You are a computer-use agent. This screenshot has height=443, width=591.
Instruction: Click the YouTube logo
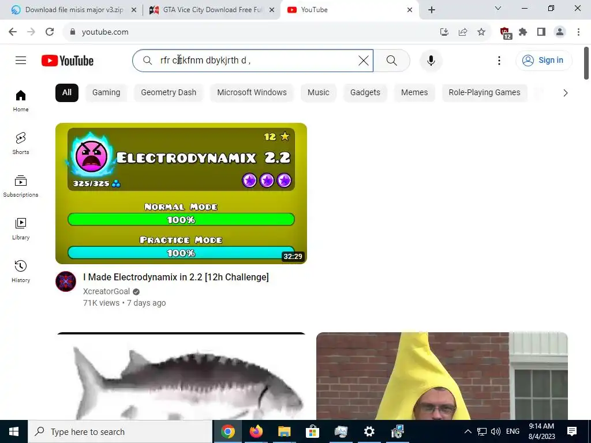[68, 61]
